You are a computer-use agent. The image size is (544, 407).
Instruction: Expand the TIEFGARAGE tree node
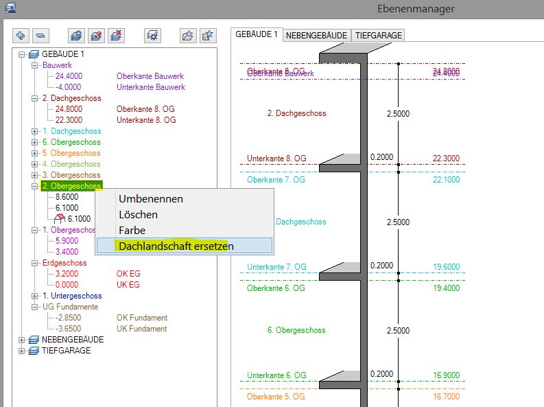click(23, 351)
